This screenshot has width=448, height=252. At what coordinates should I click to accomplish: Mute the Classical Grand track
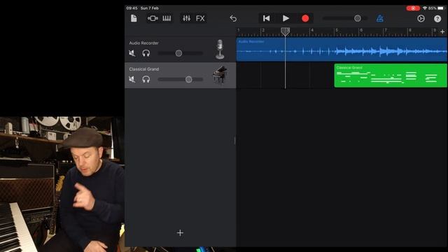tap(132, 79)
